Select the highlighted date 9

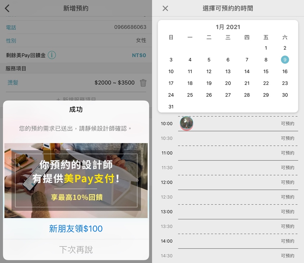tap(285, 60)
